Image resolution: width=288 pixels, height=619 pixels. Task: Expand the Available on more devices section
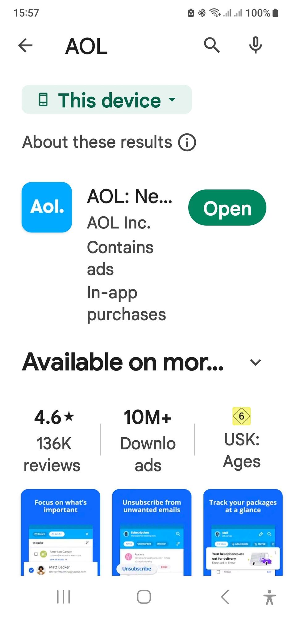tap(255, 362)
